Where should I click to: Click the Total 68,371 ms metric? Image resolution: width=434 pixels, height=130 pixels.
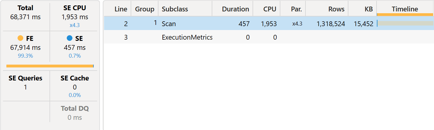point(25,13)
